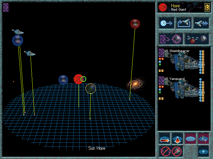
Task: Select the lone starship at the top of a yellow stalk
Action: click(x=30, y=53)
